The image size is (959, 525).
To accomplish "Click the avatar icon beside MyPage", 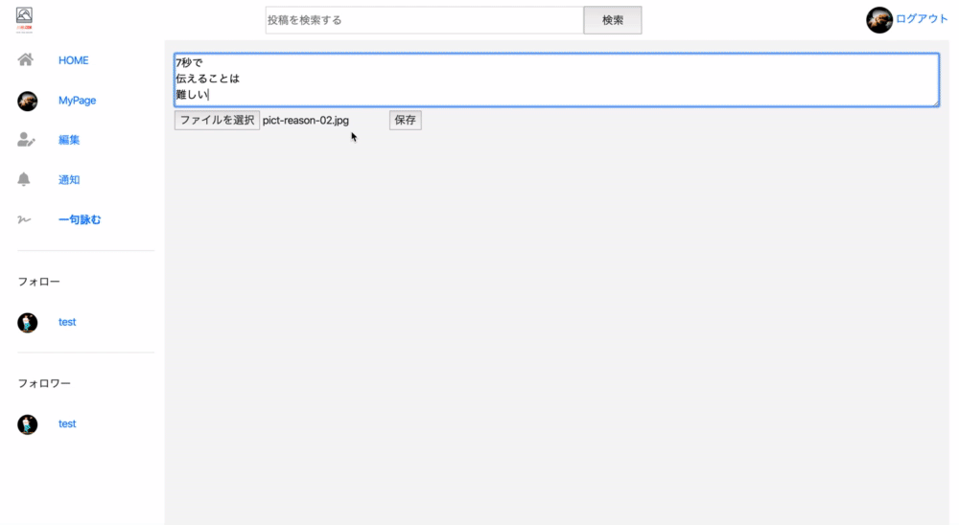I will point(28,101).
